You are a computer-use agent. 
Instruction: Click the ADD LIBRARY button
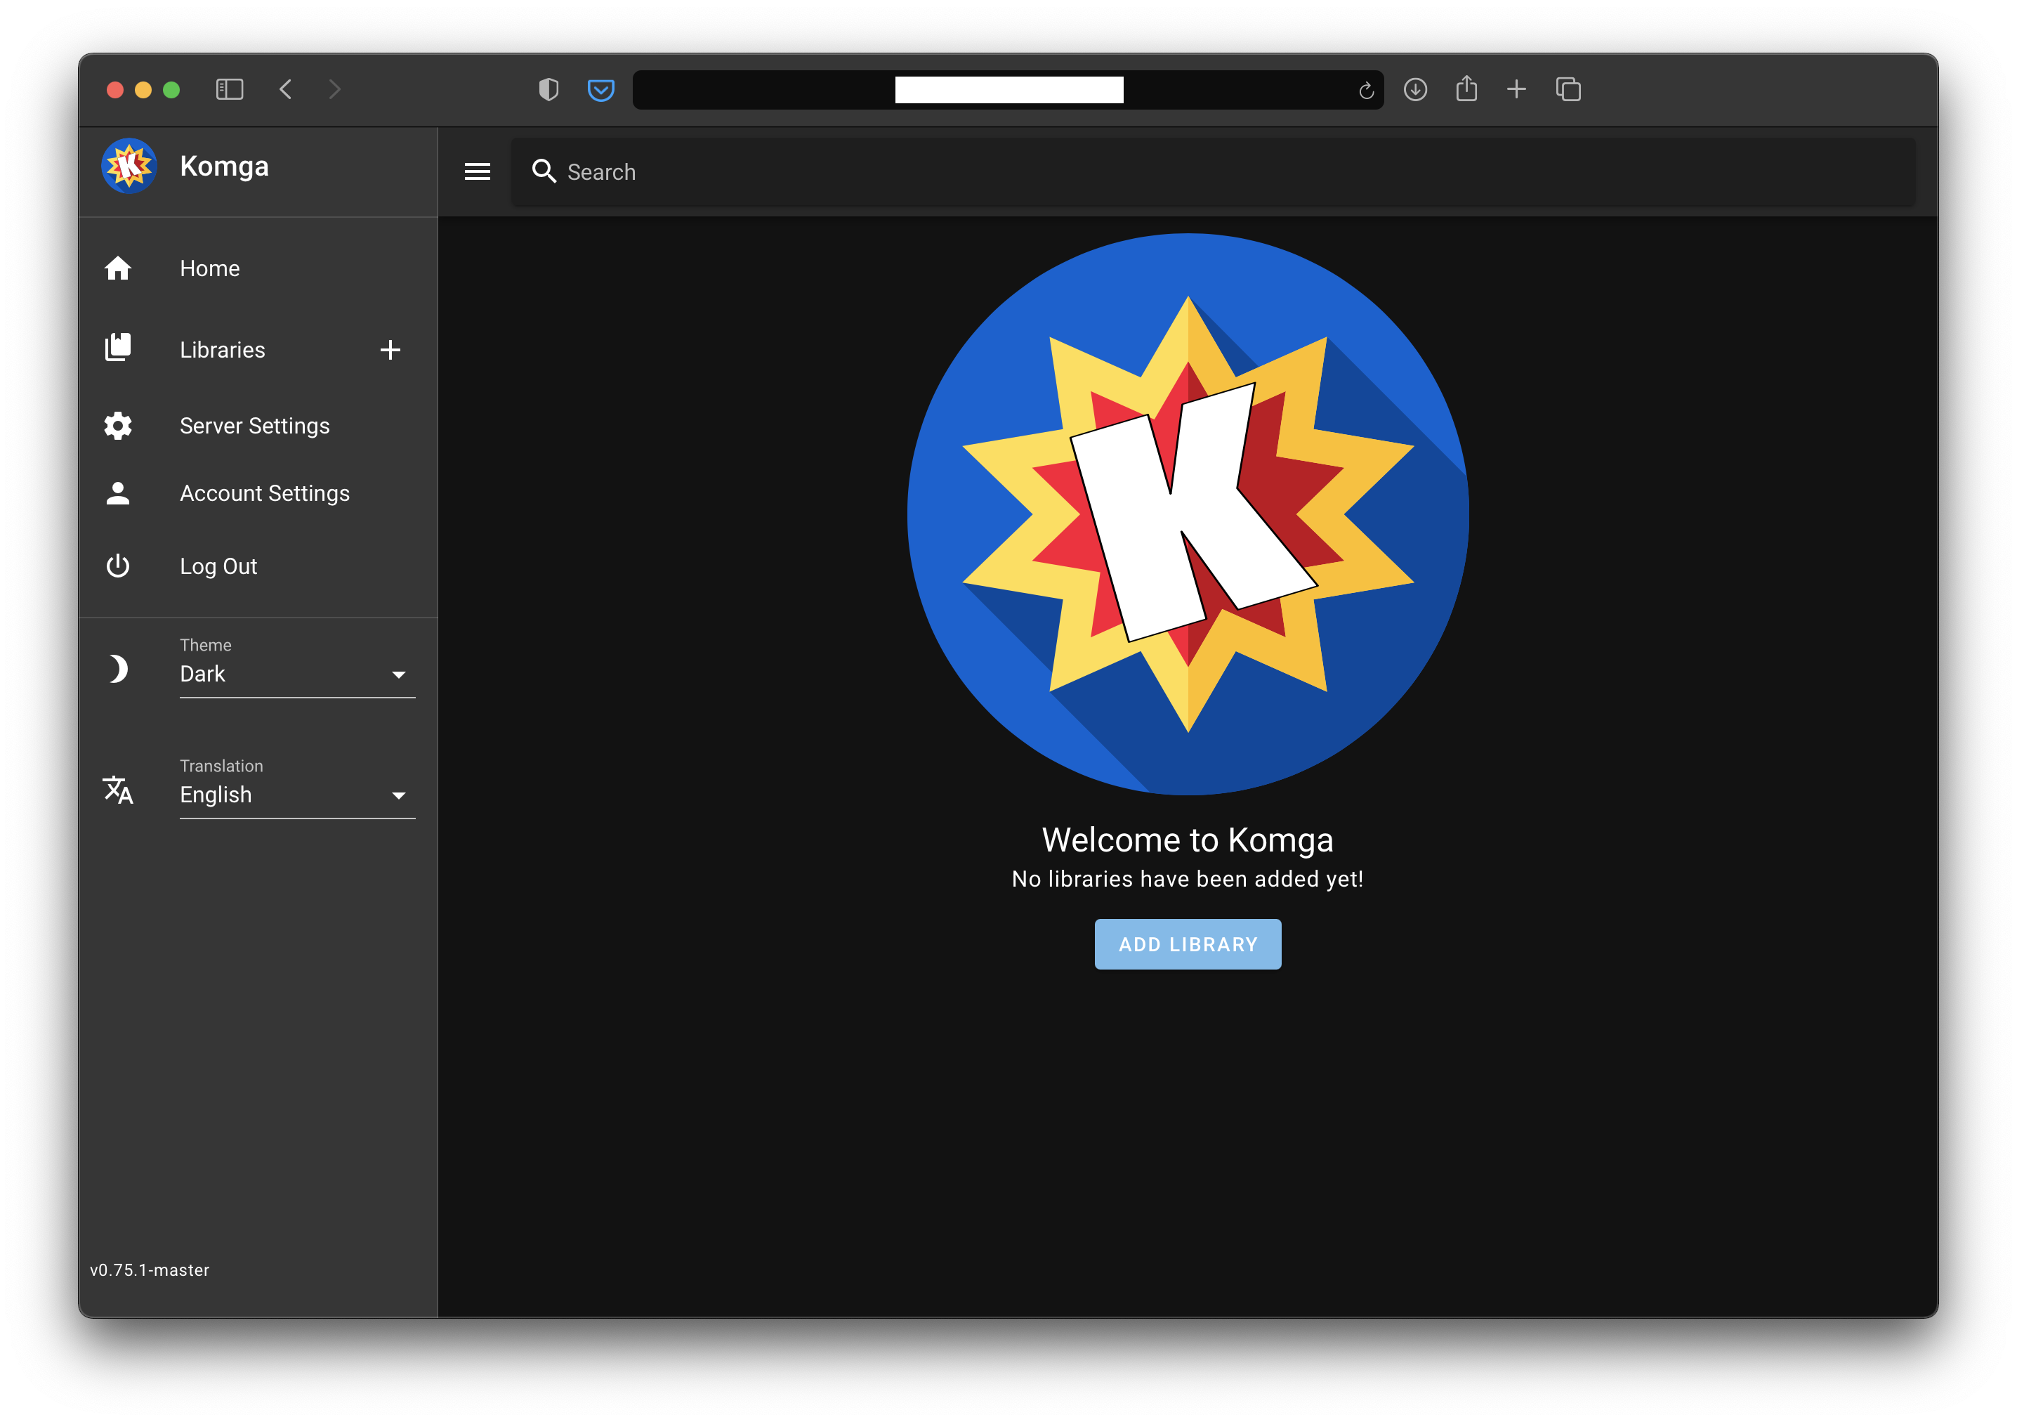[x=1188, y=944]
